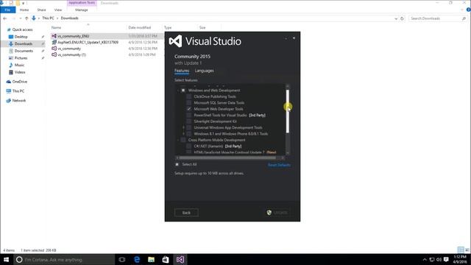The image size is (471, 265).
Task: Toggle Windows and Web Development checkbox
Action: click(x=183, y=91)
